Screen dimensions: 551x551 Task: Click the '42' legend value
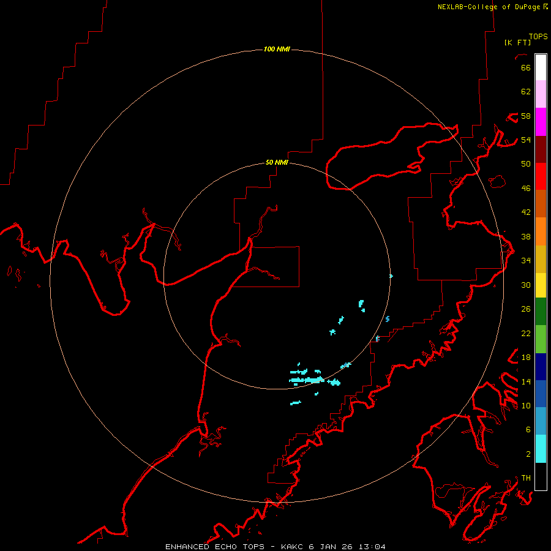pos(526,212)
